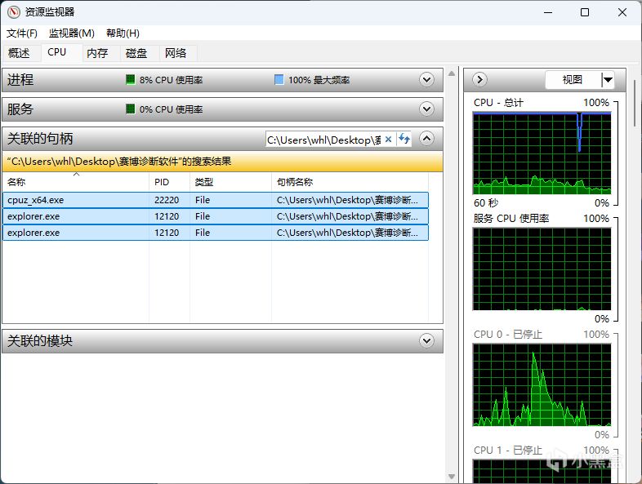Sort by PID column header

170,182
